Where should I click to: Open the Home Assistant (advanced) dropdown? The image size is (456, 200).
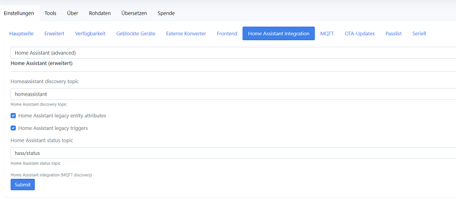pyautogui.click(x=233, y=53)
